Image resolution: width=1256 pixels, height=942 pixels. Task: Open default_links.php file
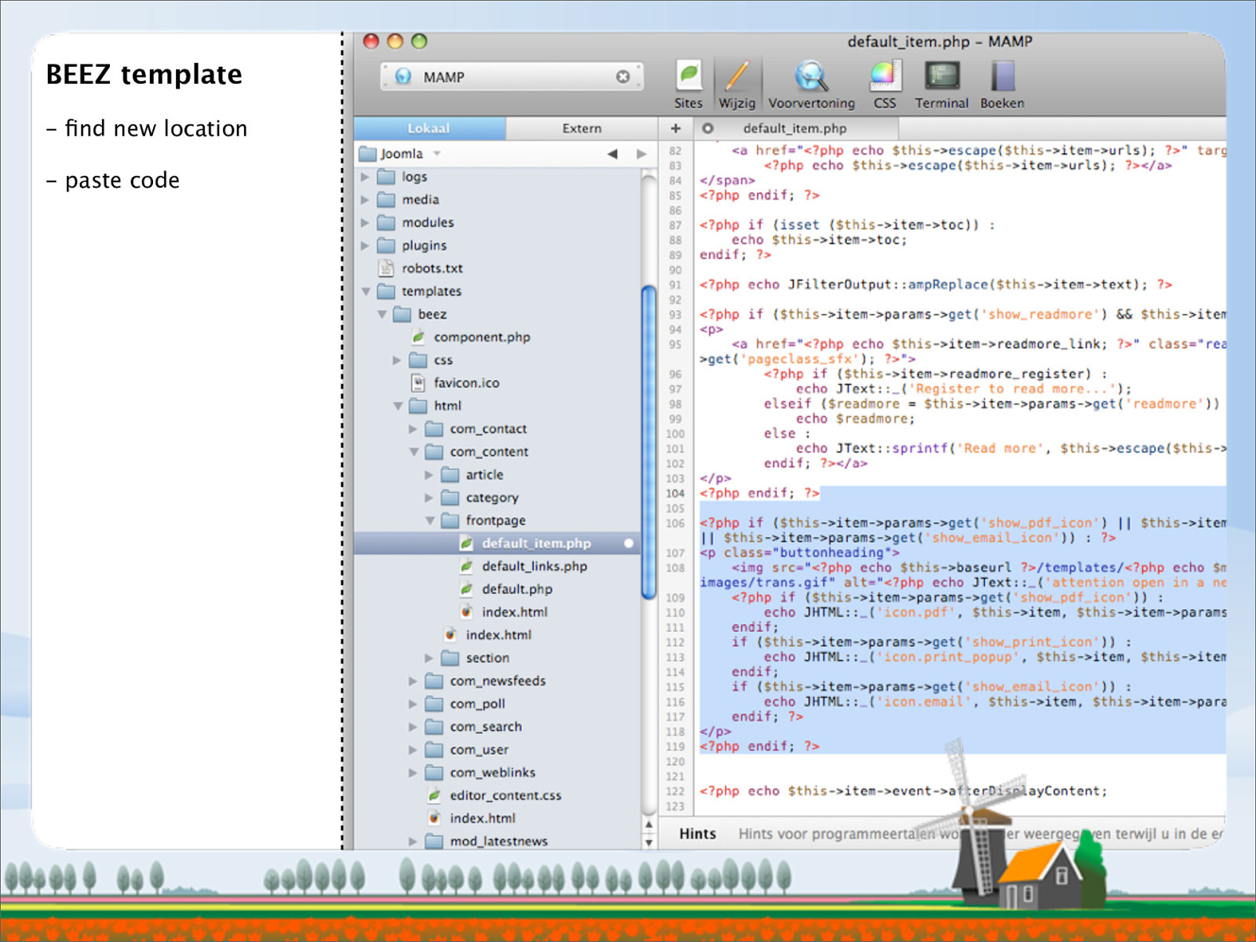click(534, 566)
